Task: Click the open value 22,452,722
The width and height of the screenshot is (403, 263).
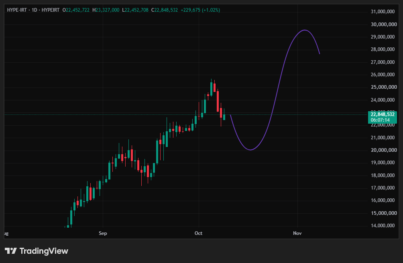Action: (77, 10)
